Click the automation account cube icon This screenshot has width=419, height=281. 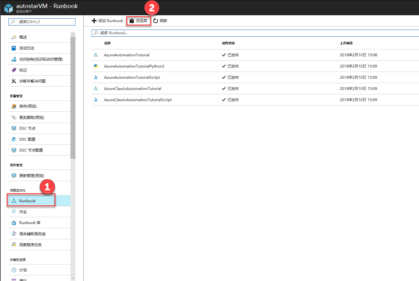pos(8,8)
